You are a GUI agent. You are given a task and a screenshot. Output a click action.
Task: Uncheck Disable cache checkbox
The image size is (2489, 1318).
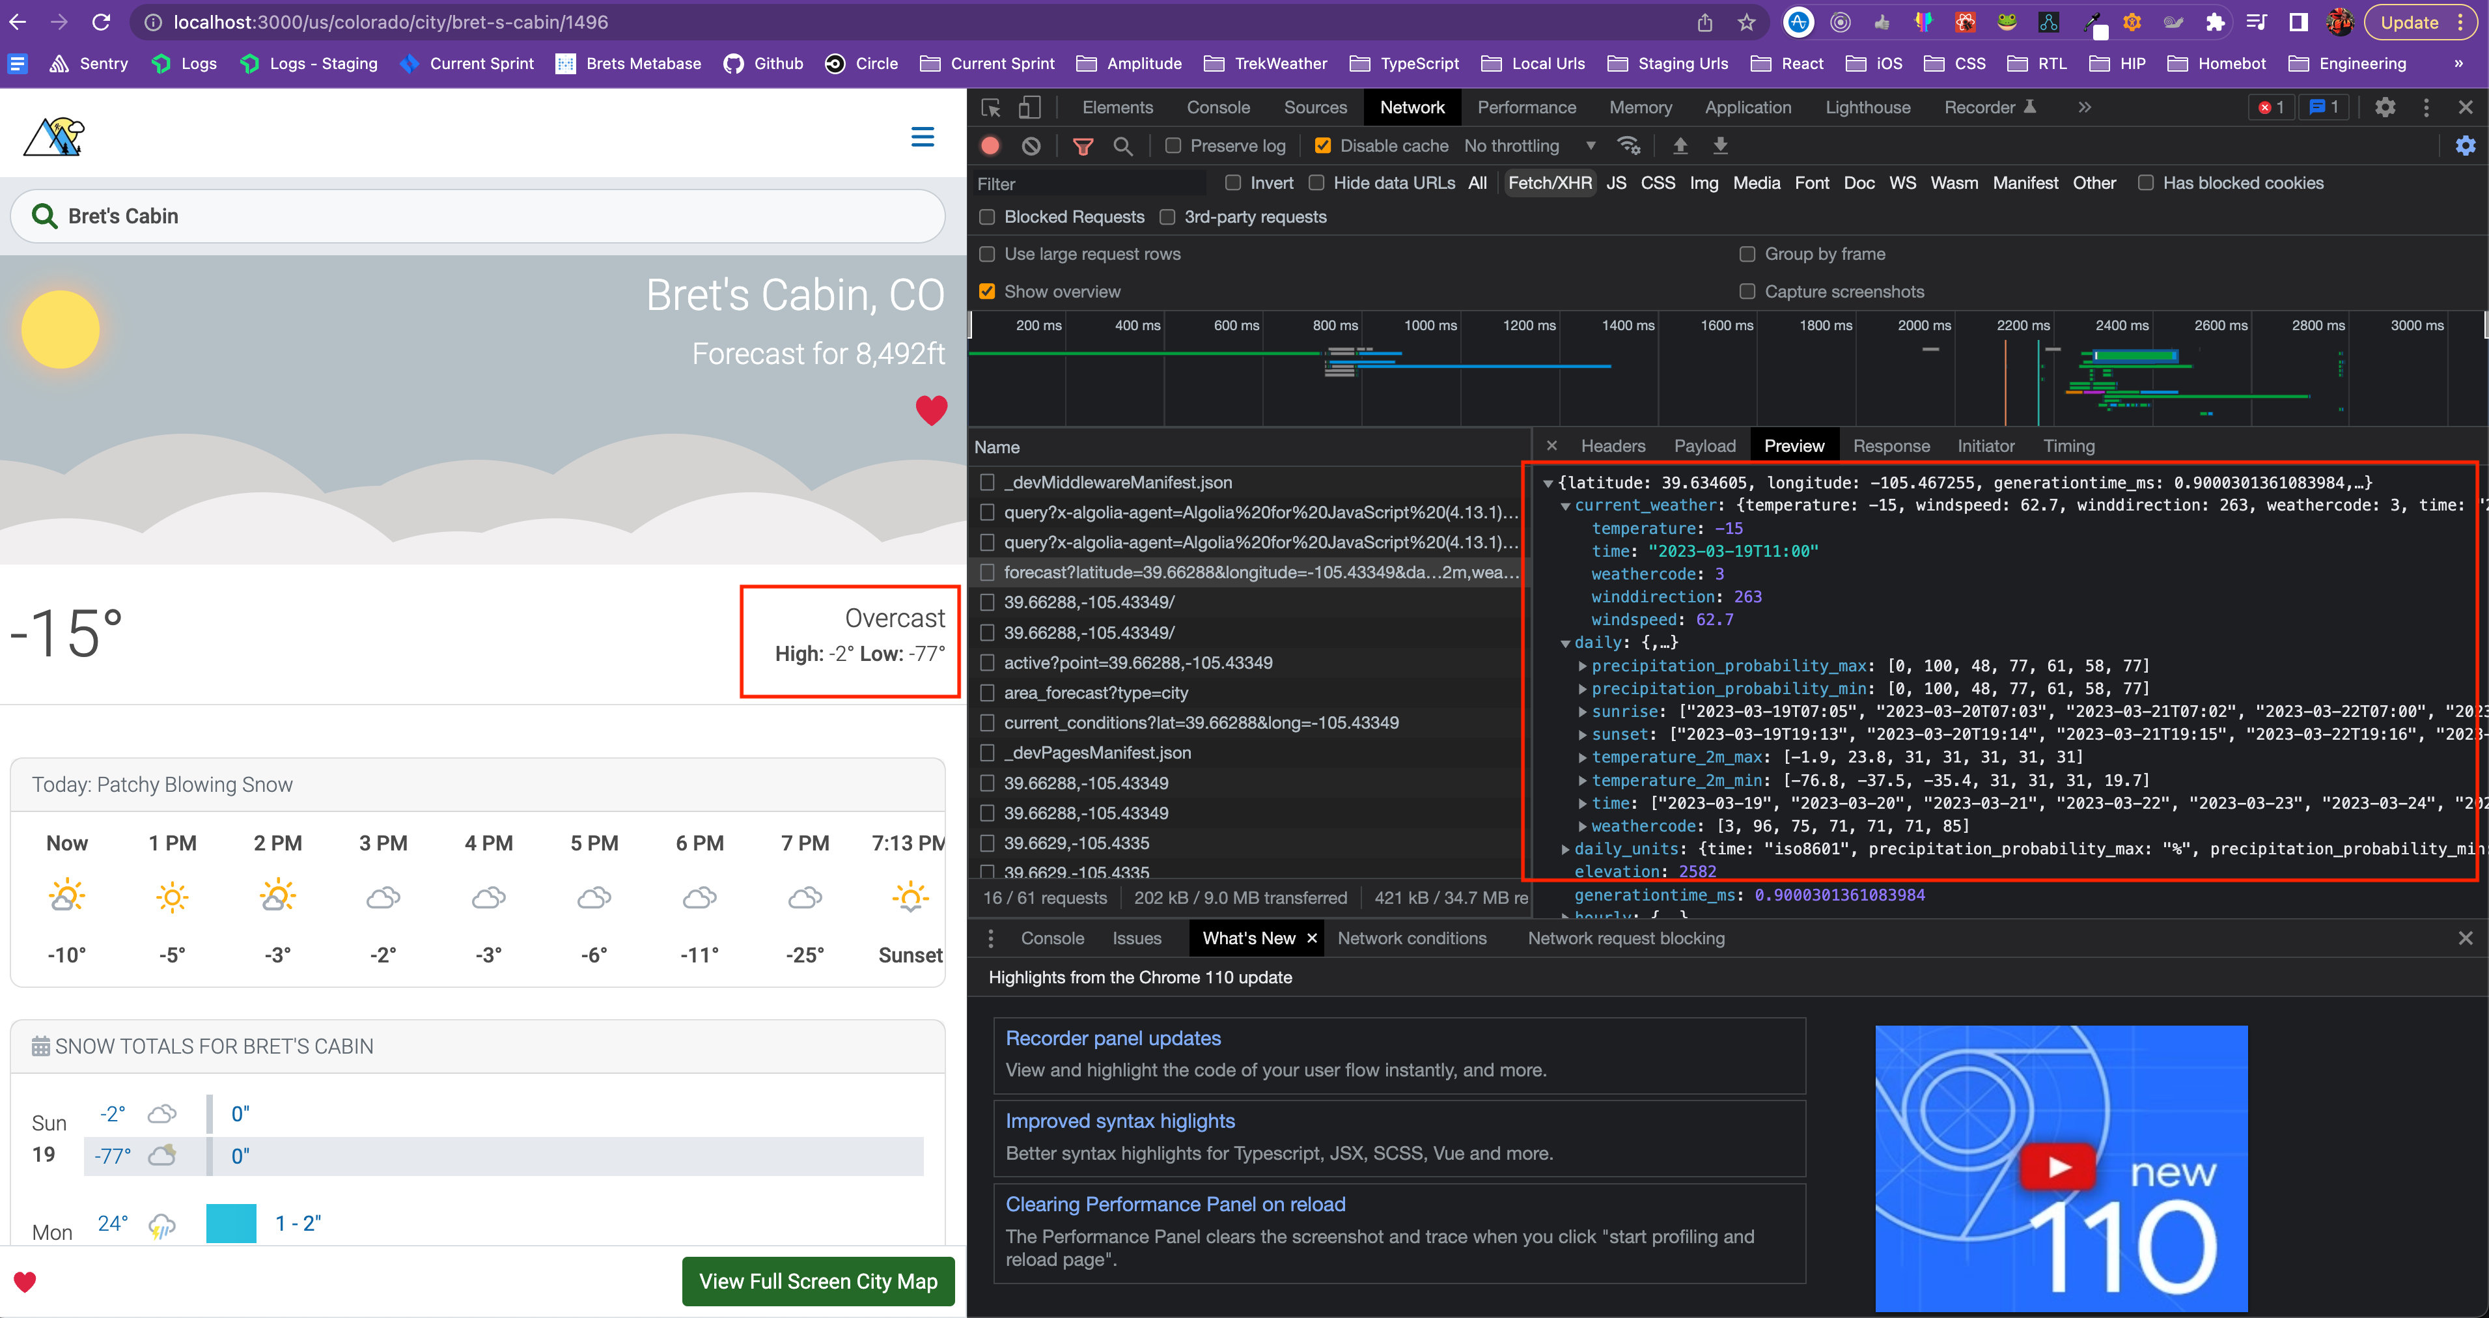click(x=1323, y=146)
